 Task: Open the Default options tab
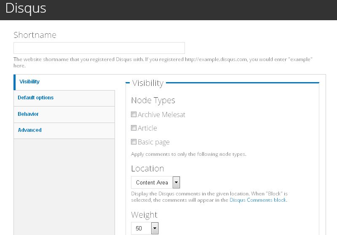click(36, 98)
